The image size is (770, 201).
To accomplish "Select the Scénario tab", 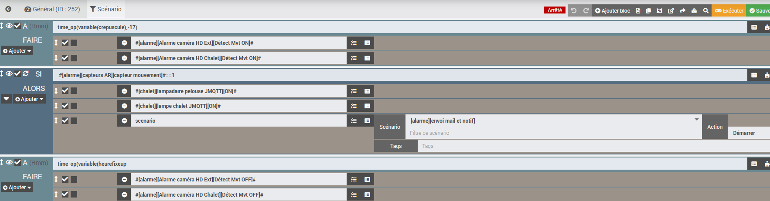I will 106,9.
